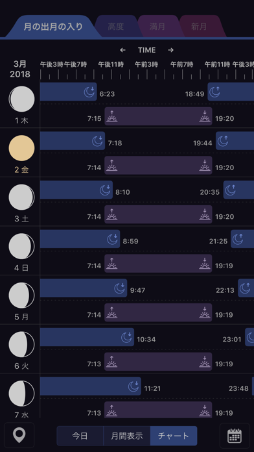The image size is (254, 452).
Task: Jump to 今日 view
Action: coord(80,436)
